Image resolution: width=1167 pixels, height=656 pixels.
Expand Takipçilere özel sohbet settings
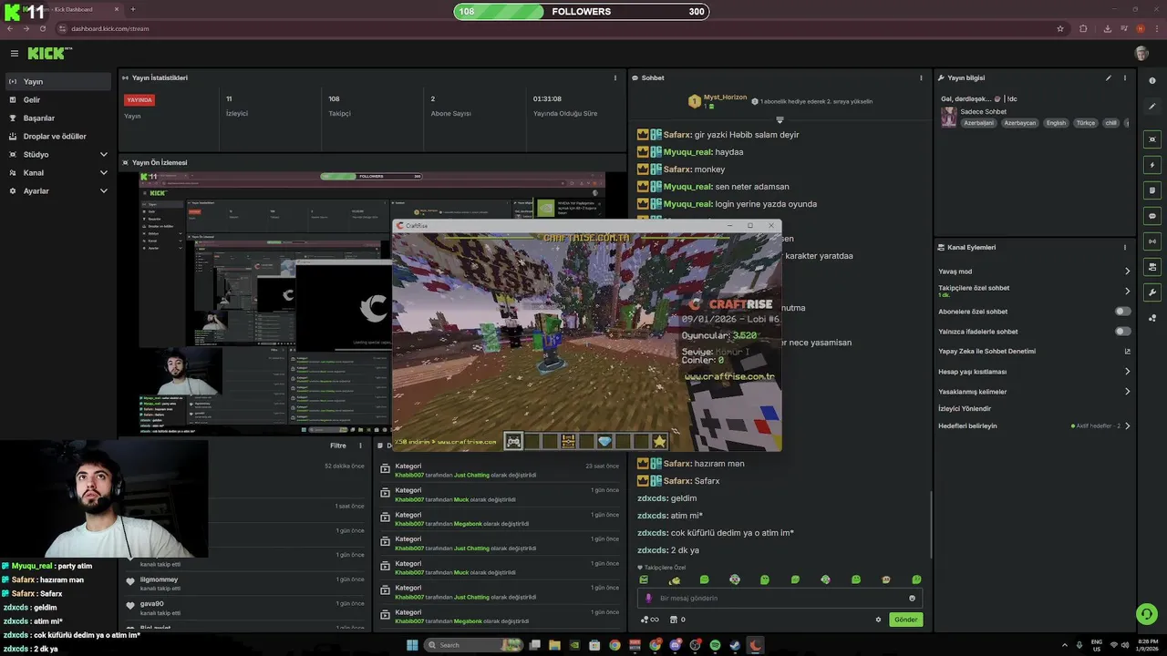pos(1127,292)
